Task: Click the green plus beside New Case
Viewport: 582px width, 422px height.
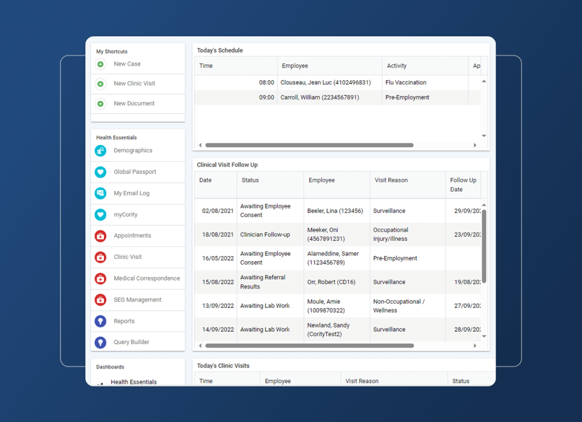Action: [x=101, y=64]
